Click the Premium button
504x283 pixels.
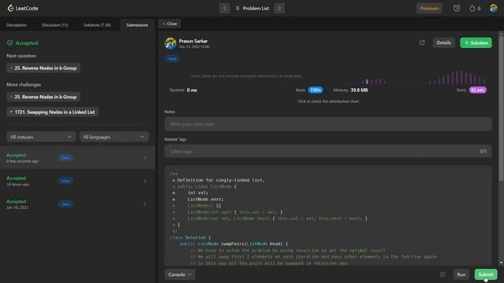429,9
